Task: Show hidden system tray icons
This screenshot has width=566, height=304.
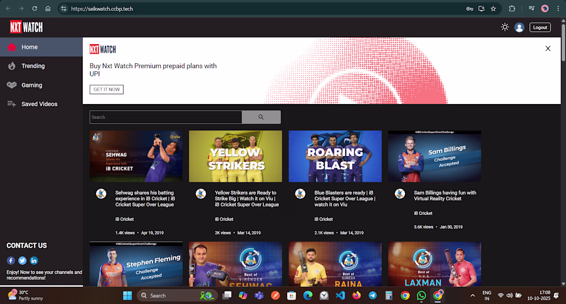Action: (x=472, y=296)
